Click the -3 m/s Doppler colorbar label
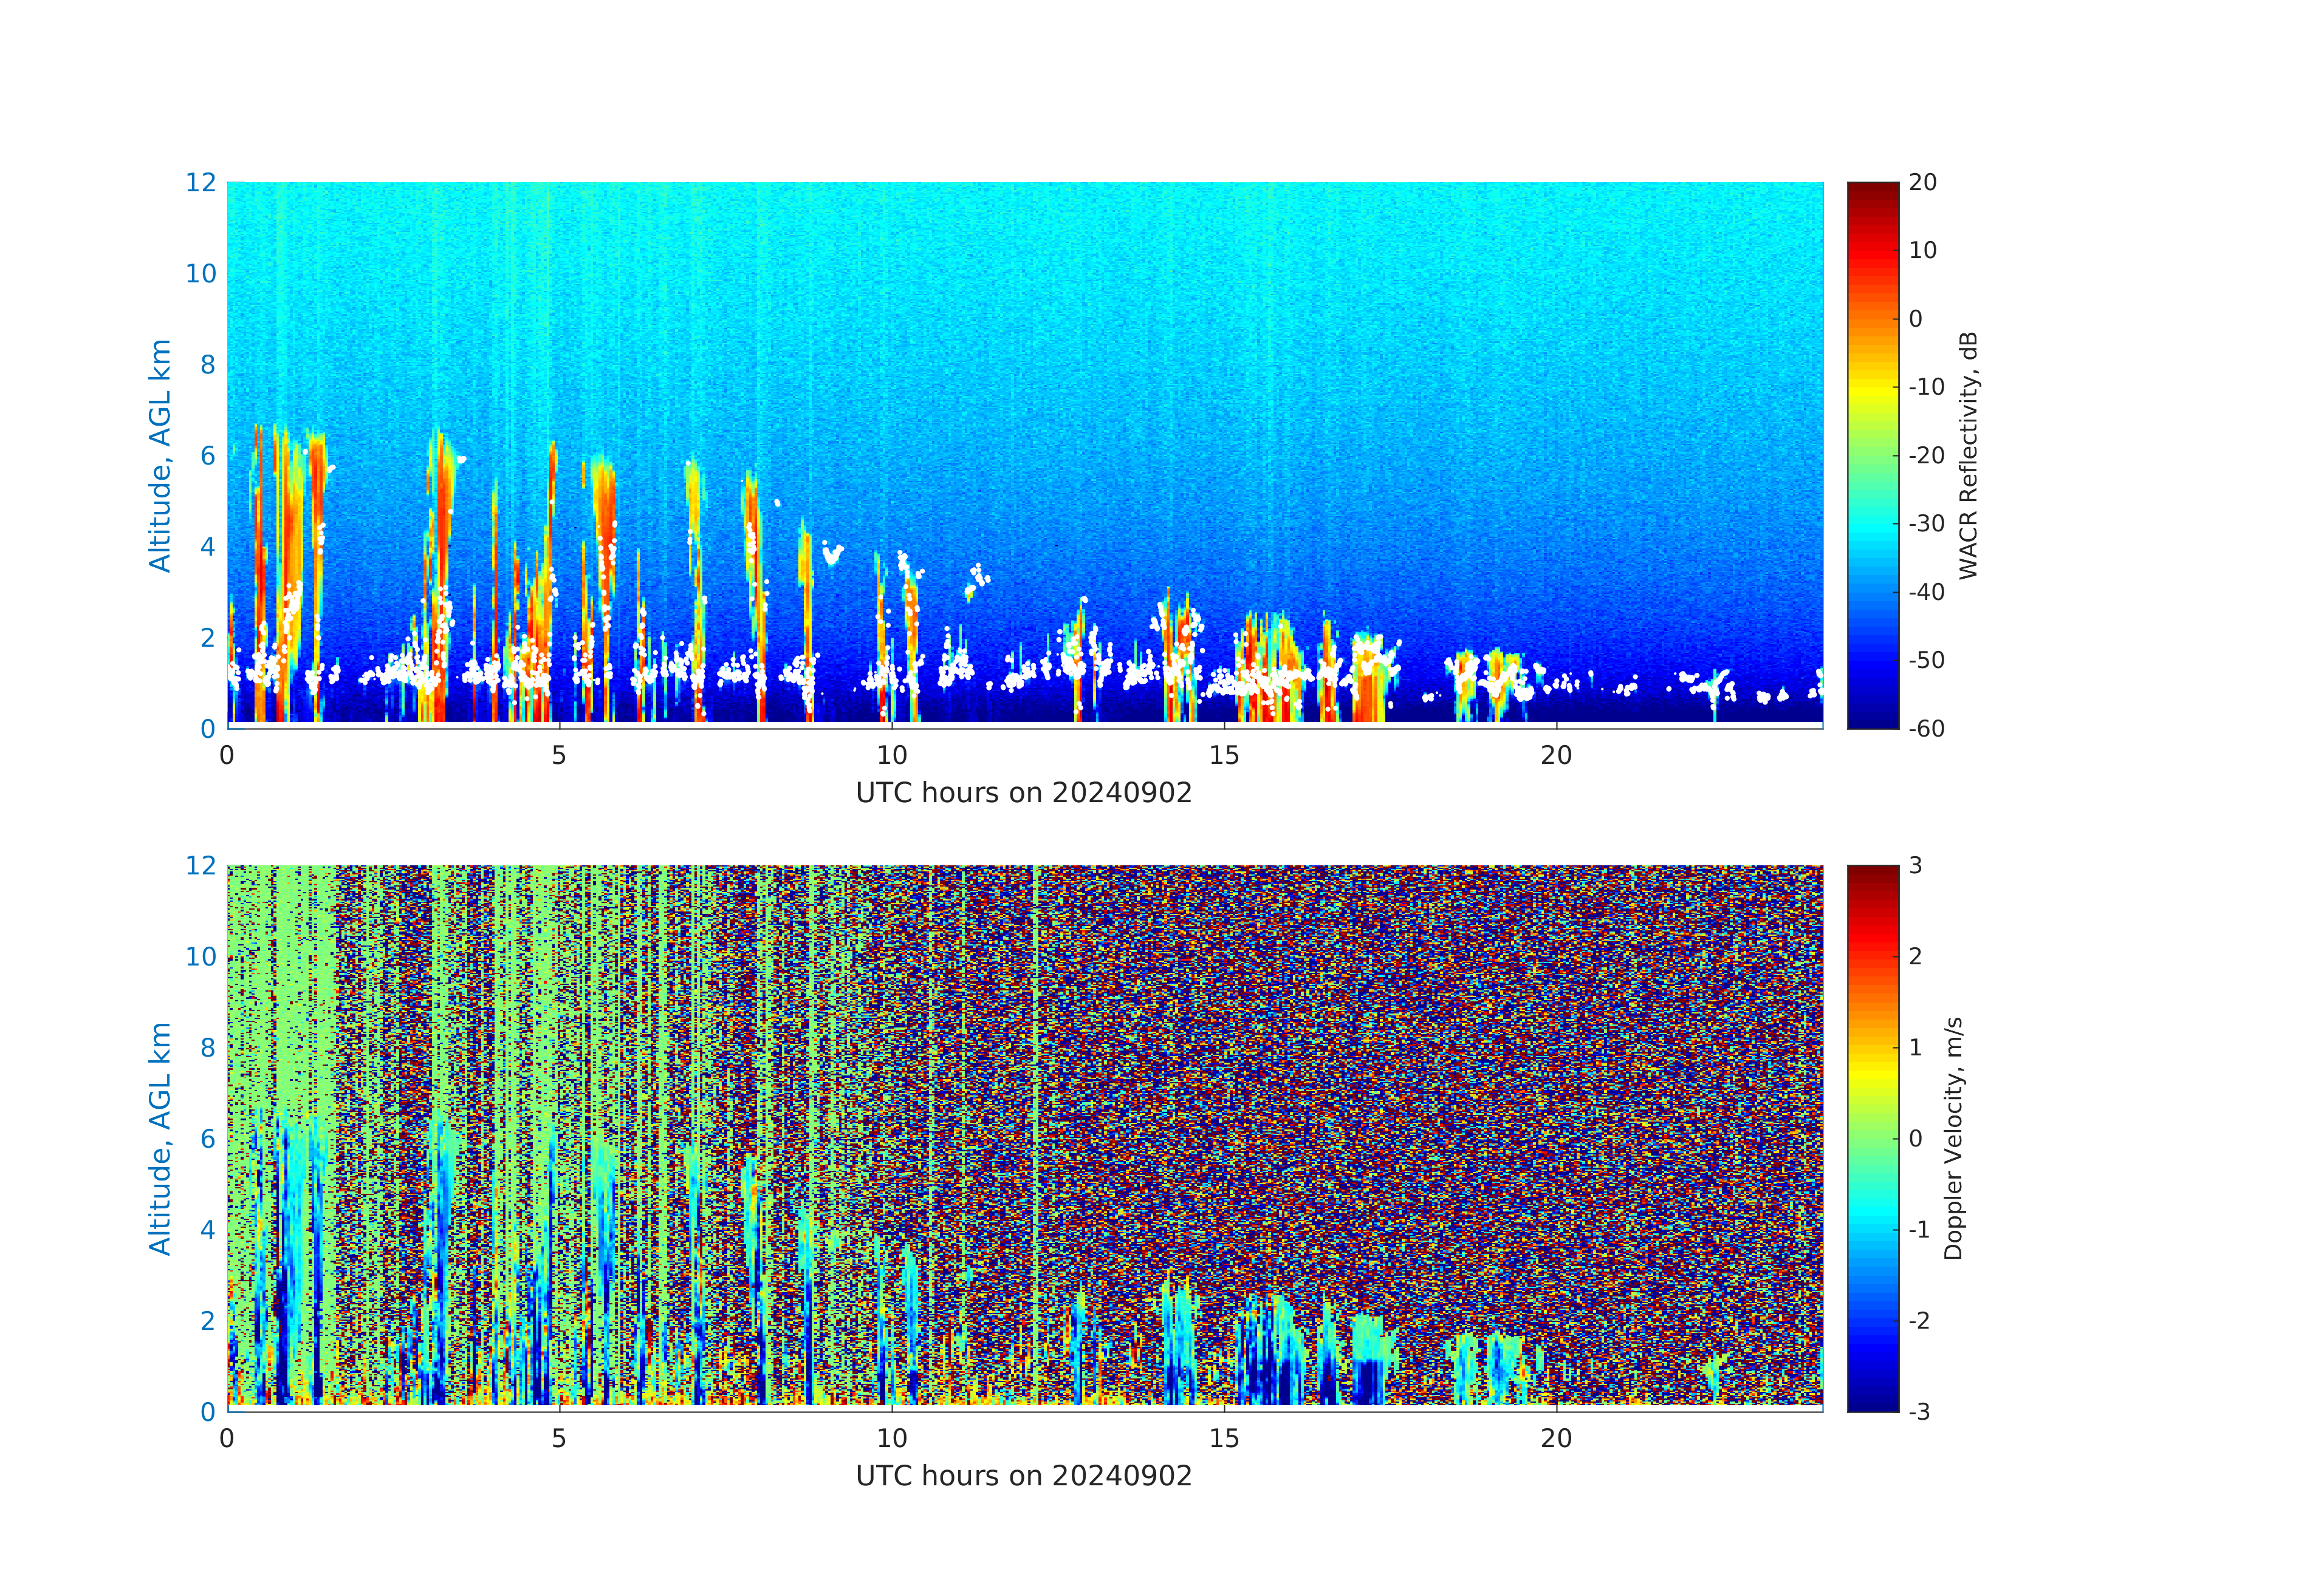This screenshot has height=1594, width=2324. pyautogui.click(x=1918, y=1411)
